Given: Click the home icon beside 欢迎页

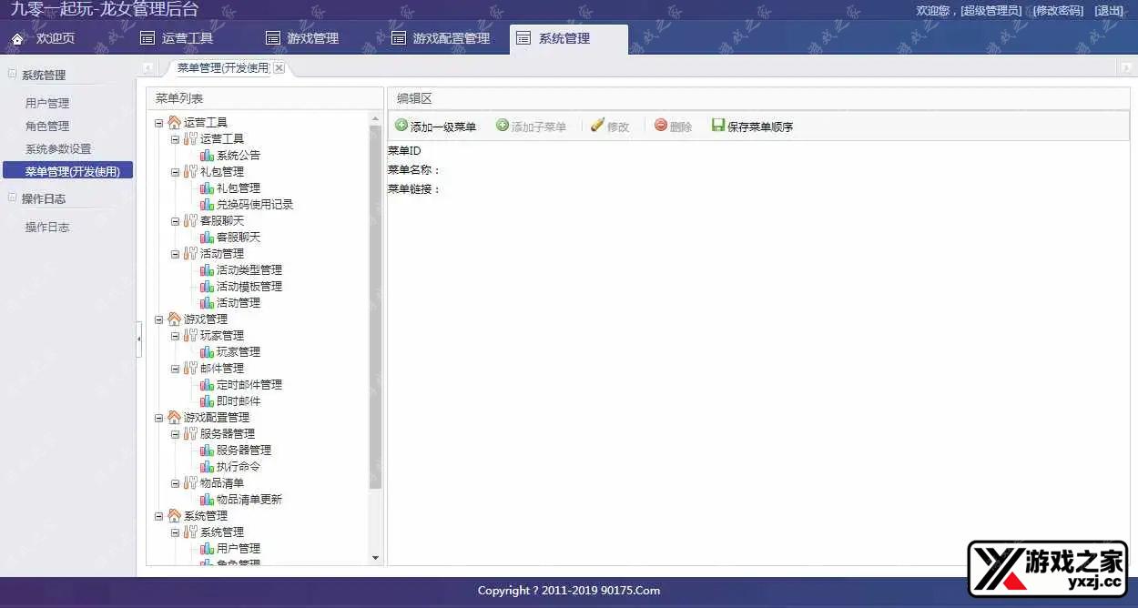Looking at the screenshot, I should pos(17,39).
